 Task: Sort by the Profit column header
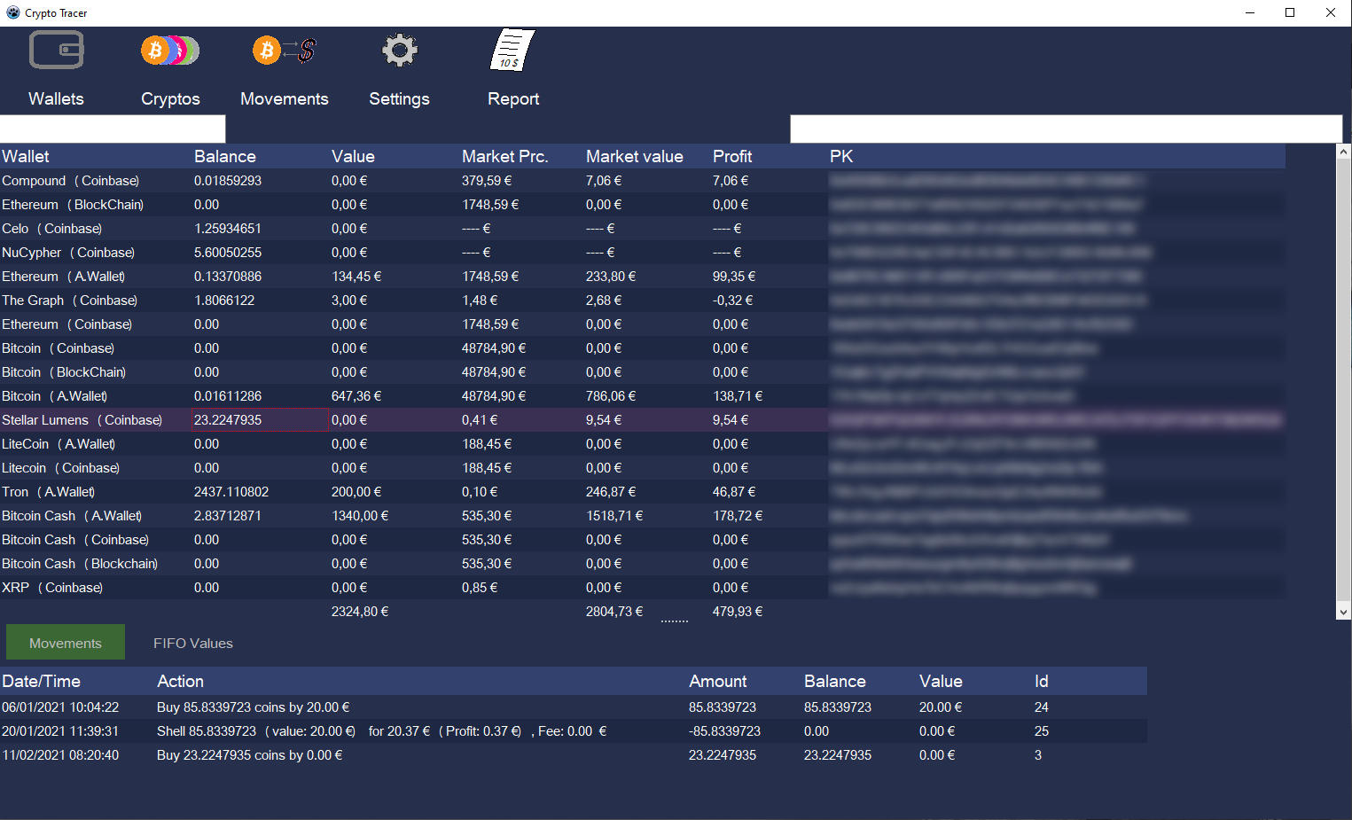click(732, 157)
